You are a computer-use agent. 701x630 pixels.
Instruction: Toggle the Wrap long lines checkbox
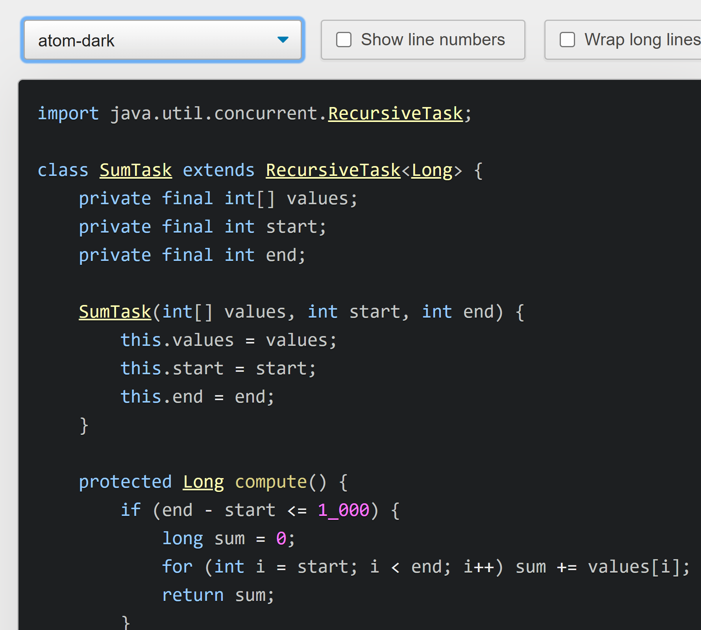567,40
